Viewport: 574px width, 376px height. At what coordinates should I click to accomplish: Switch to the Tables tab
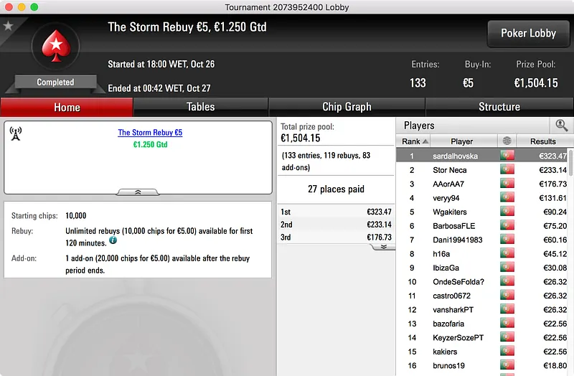point(201,107)
